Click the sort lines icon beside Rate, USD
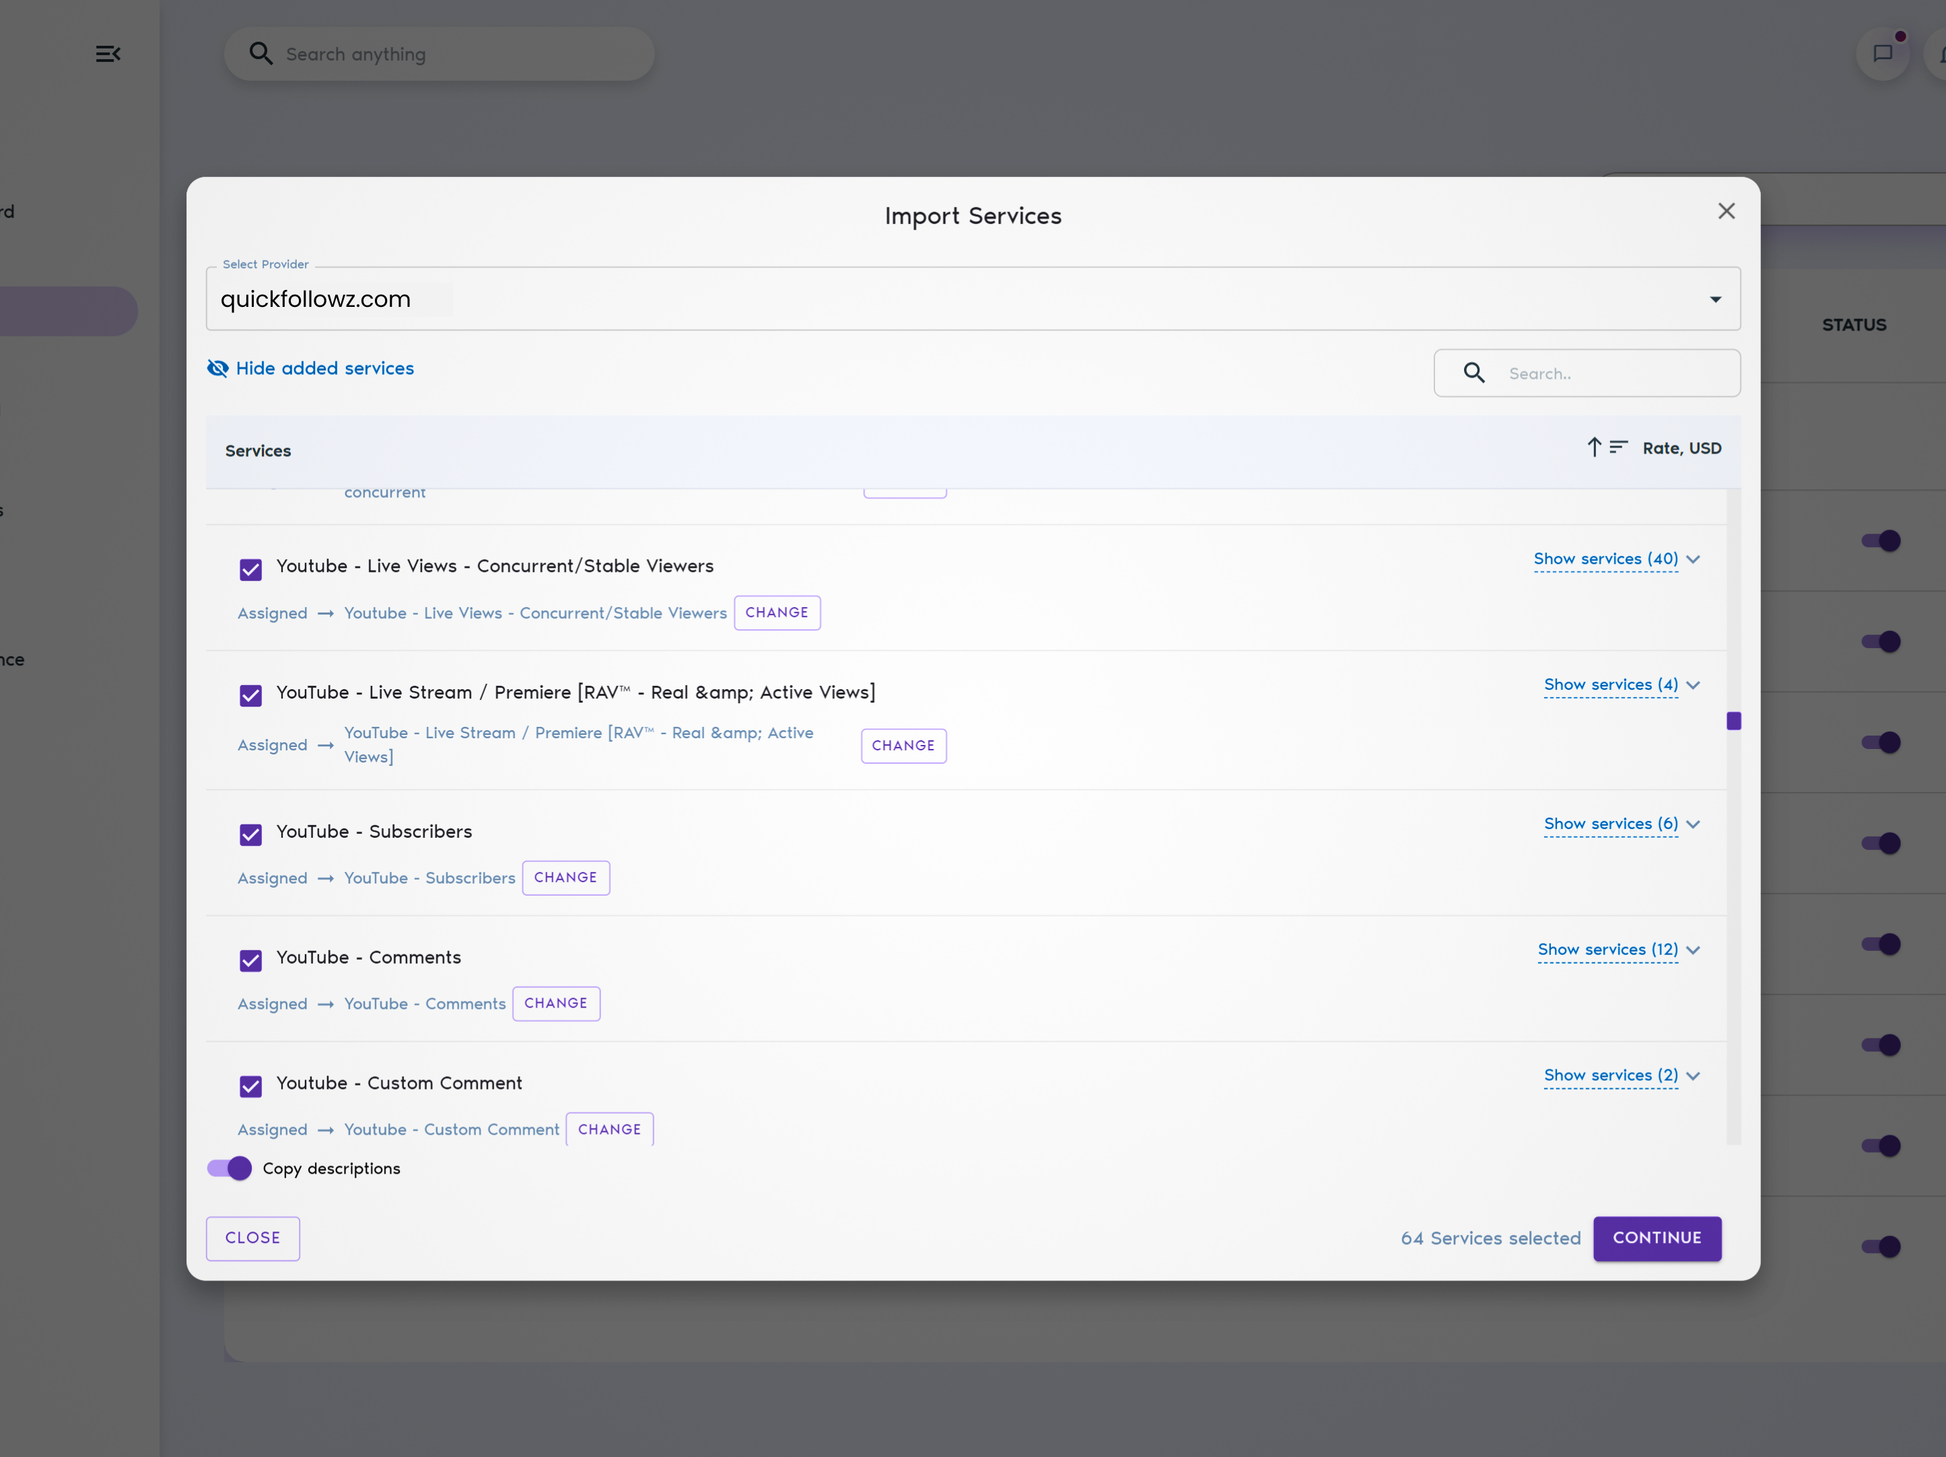The image size is (1946, 1457). (x=1618, y=448)
